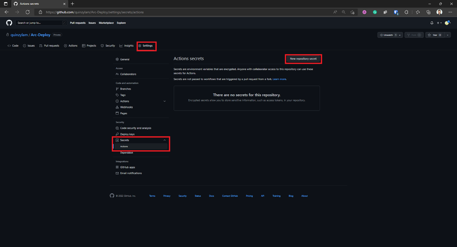Click the browser refresh button
The image size is (457, 247).
point(27,12)
